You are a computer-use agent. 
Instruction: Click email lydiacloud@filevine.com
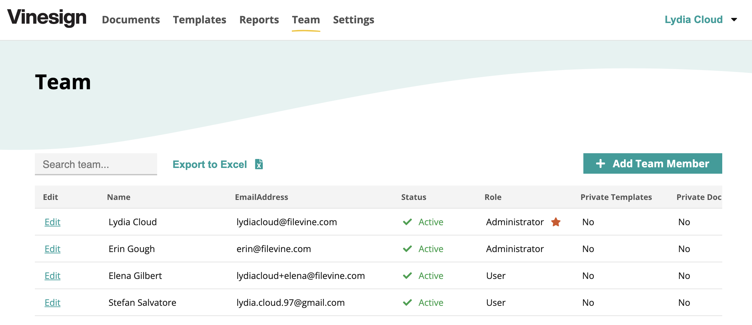[x=287, y=222]
